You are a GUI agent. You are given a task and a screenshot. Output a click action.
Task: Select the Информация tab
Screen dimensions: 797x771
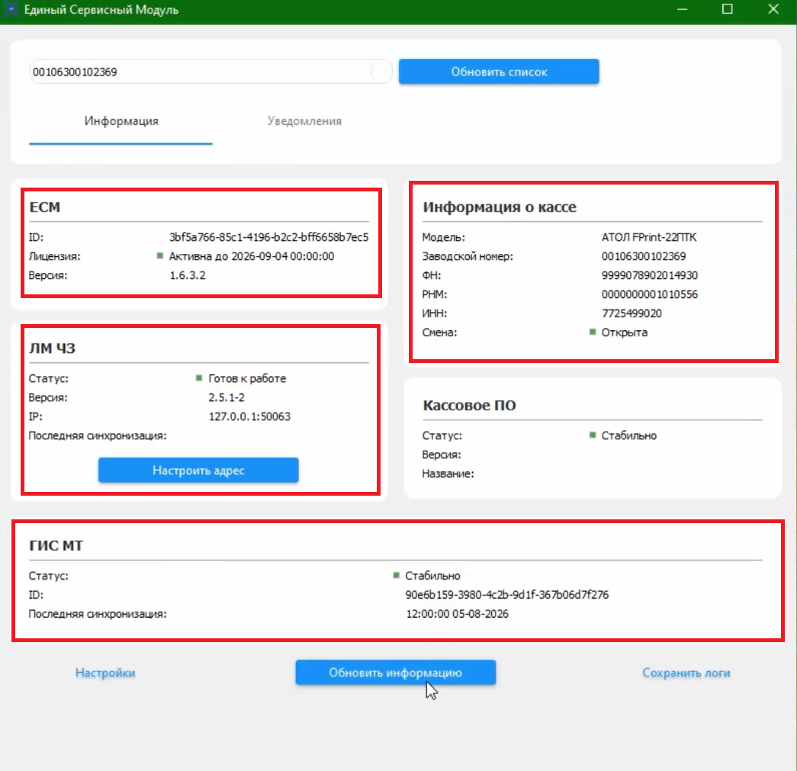121,121
